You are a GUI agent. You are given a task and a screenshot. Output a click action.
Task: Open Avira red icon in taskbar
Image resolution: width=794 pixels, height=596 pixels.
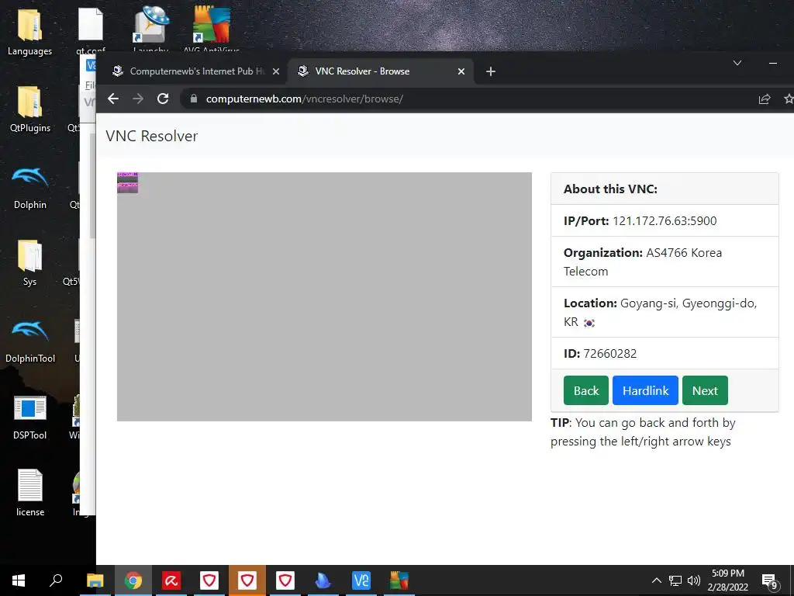pos(171,580)
